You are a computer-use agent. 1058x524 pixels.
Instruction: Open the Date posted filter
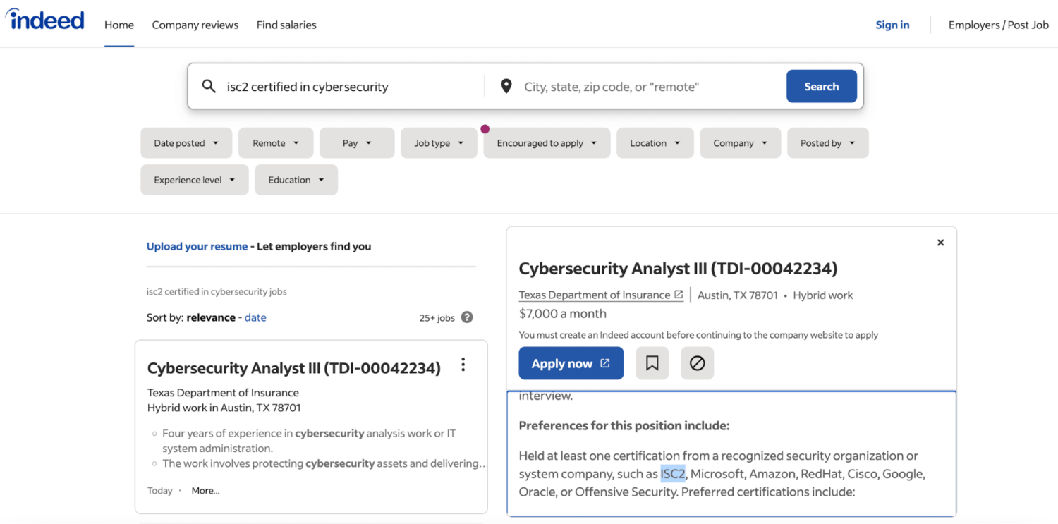[186, 142]
